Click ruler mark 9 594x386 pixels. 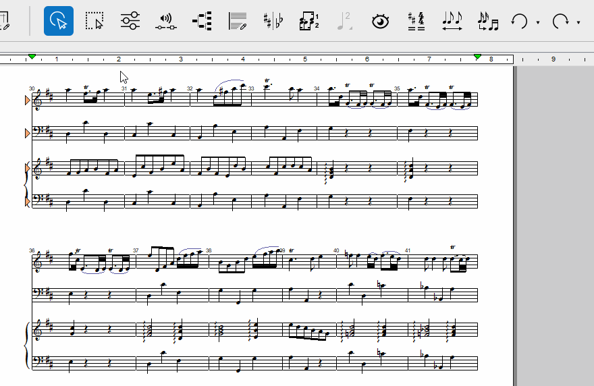tap(553, 59)
